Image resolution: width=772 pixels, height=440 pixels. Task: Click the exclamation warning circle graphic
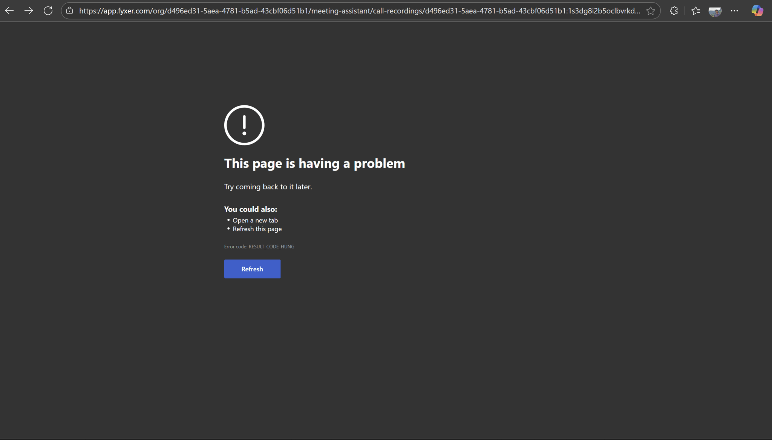coord(244,125)
